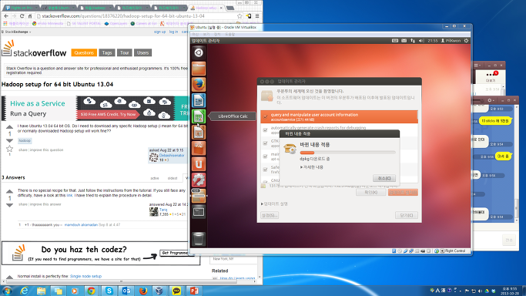
Task: Open the Ubuntu One launcher icon
Action: tap(199, 164)
